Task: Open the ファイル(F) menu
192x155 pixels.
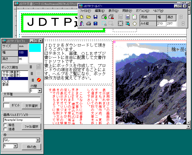Action: (x=85, y=11)
